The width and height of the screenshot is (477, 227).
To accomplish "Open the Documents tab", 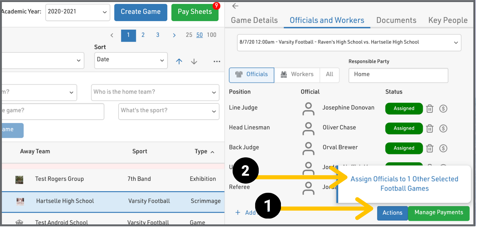I will pyautogui.click(x=396, y=20).
